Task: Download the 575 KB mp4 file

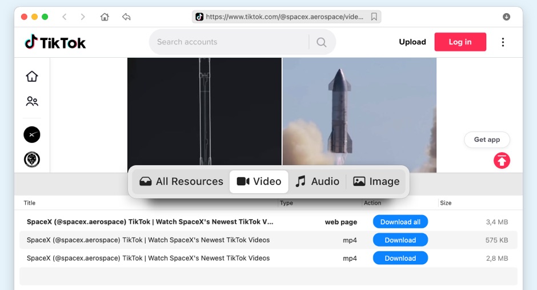Action: (400, 240)
